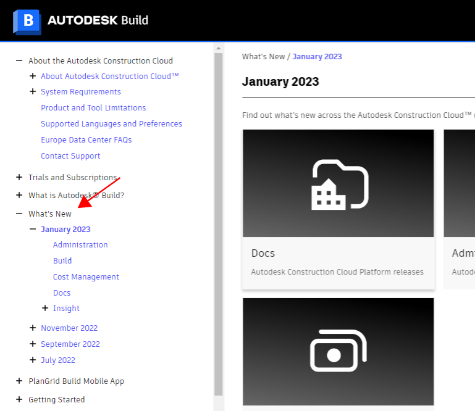Image resolution: width=475 pixels, height=411 pixels.
Task: Expand Trials and Subscriptions section
Action: pyautogui.click(x=19, y=177)
